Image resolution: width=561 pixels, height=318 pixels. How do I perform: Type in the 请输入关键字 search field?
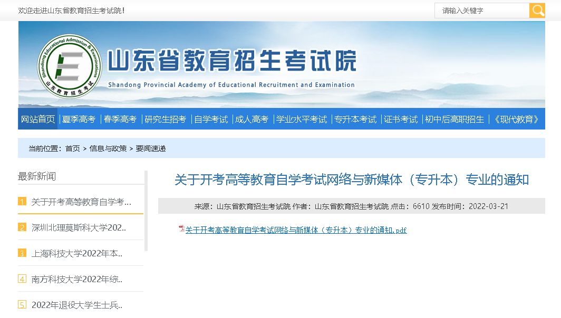point(482,11)
